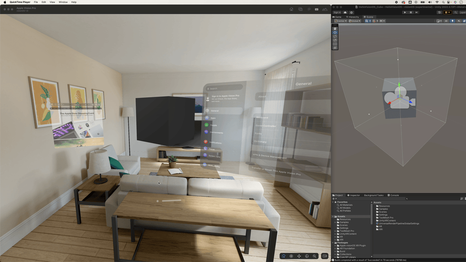Open Layers dropdown in Unity toolbar
The image size is (466, 262).
(x=463, y=13)
